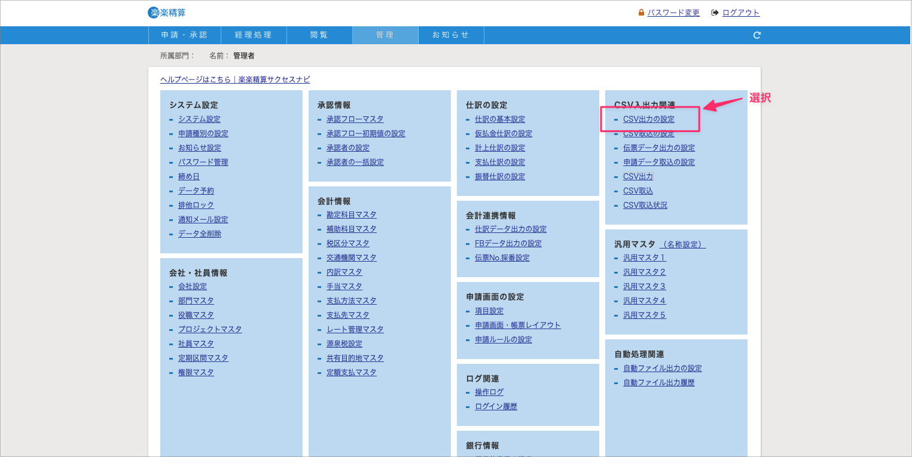Open 承認者の一括設定
Screen dimensions: 912x457
(x=355, y=162)
